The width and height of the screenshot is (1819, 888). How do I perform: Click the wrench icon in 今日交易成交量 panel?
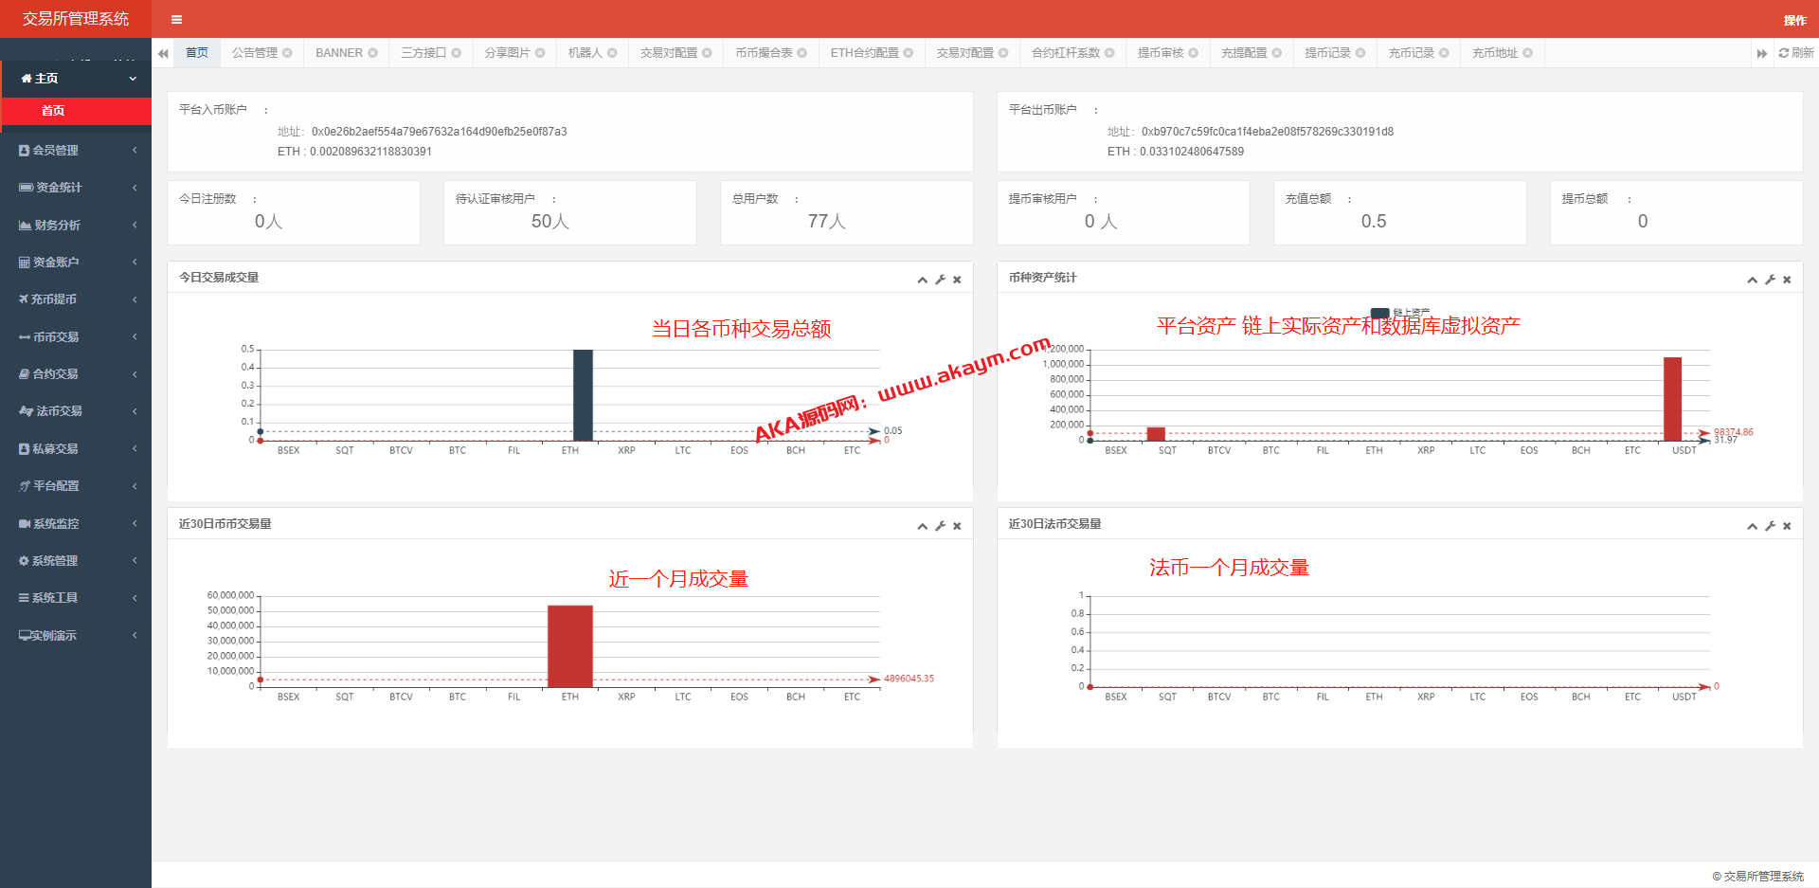(940, 280)
